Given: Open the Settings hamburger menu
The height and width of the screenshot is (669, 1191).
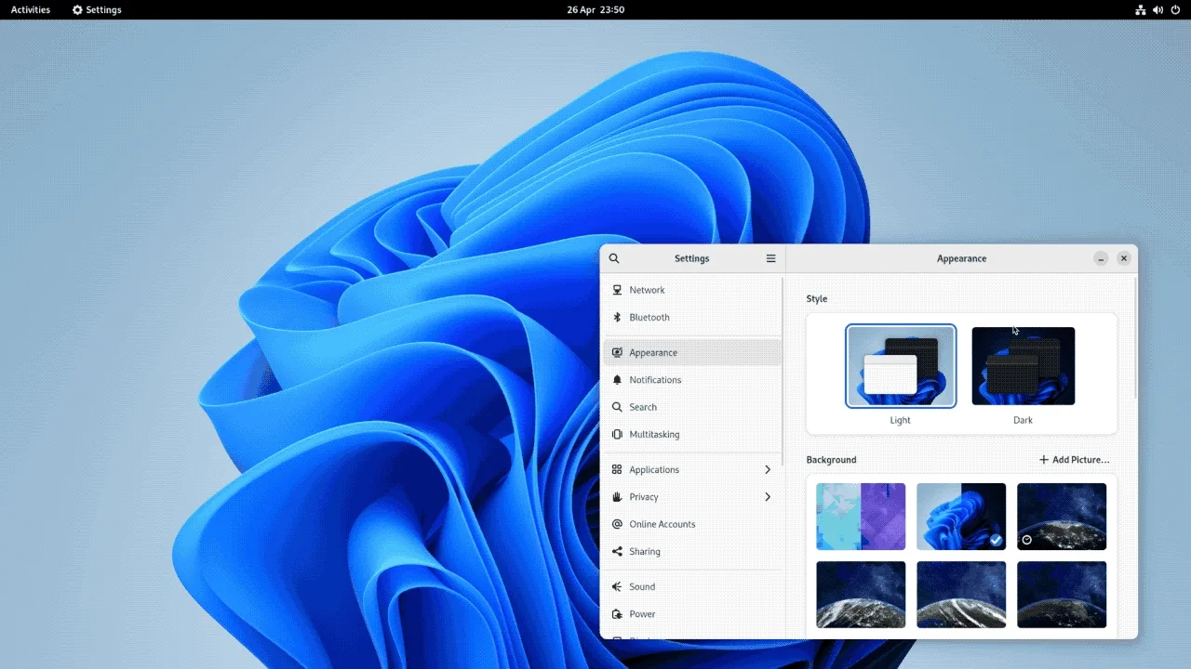Looking at the screenshot, I should [770, 258].
